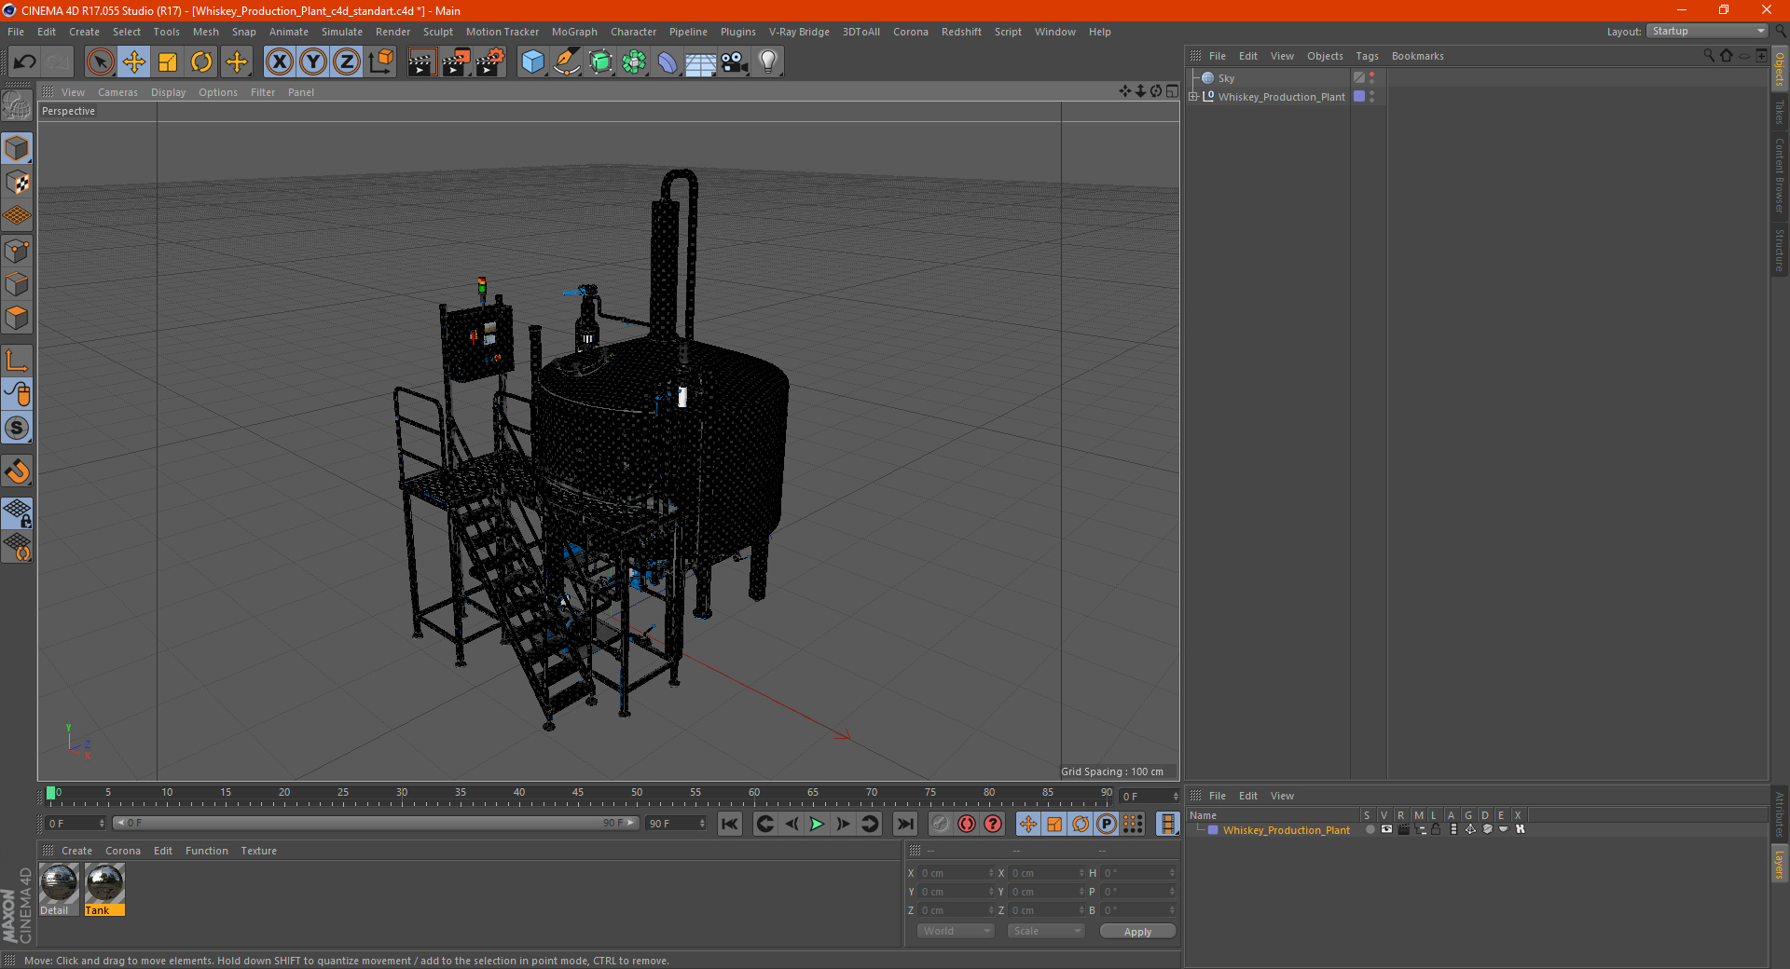
Task: Click the Subdivision Surface generator icon
Action: click(x=600, y=62)
